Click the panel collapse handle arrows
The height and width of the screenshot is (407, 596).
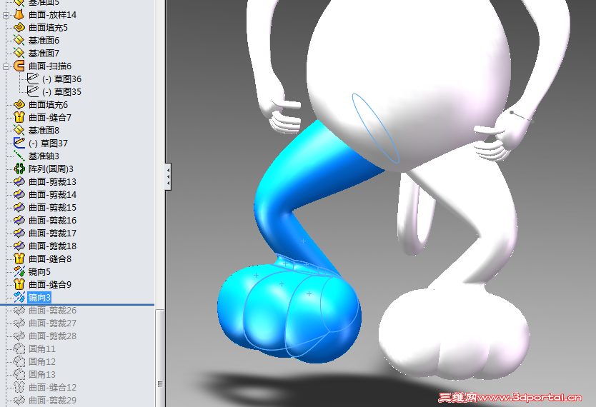click(168, 176)
